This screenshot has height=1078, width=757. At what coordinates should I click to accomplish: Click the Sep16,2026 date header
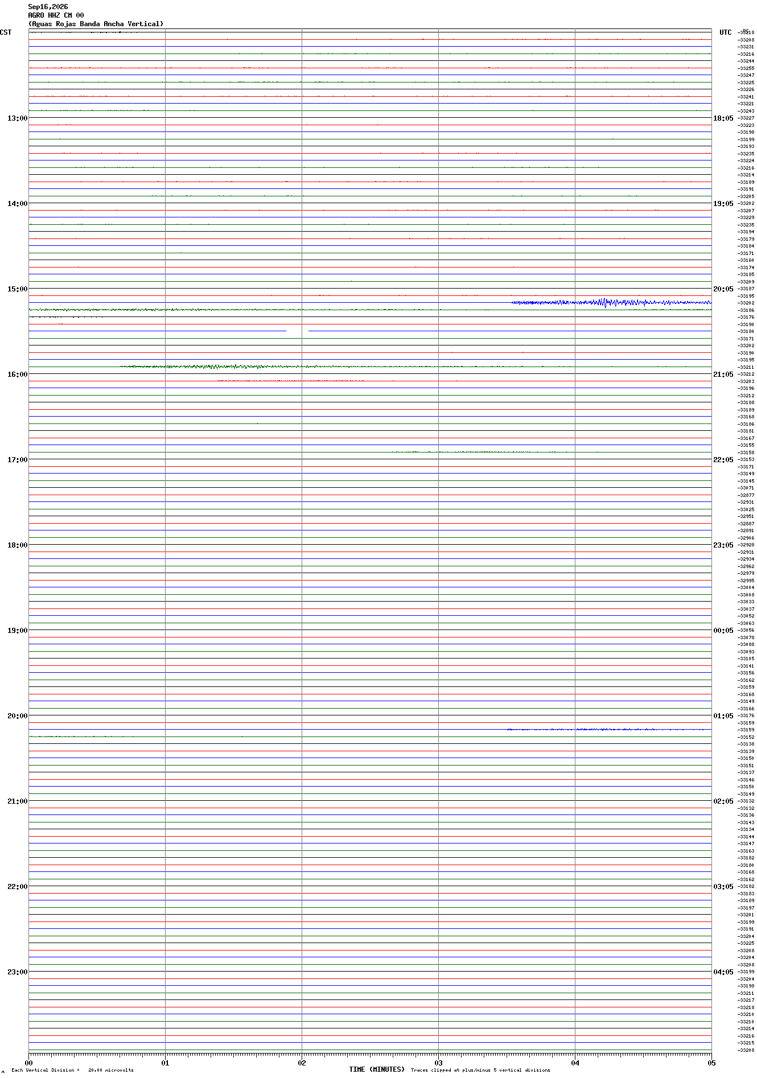(48, 7)
